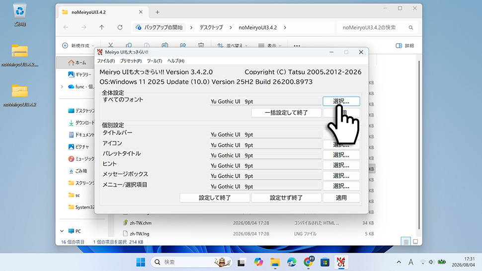The image size is (482, 271).
Task: Open the Explorer 'See more' ellipsis menu
Action: pyautogui.click(x=297, y=46)
